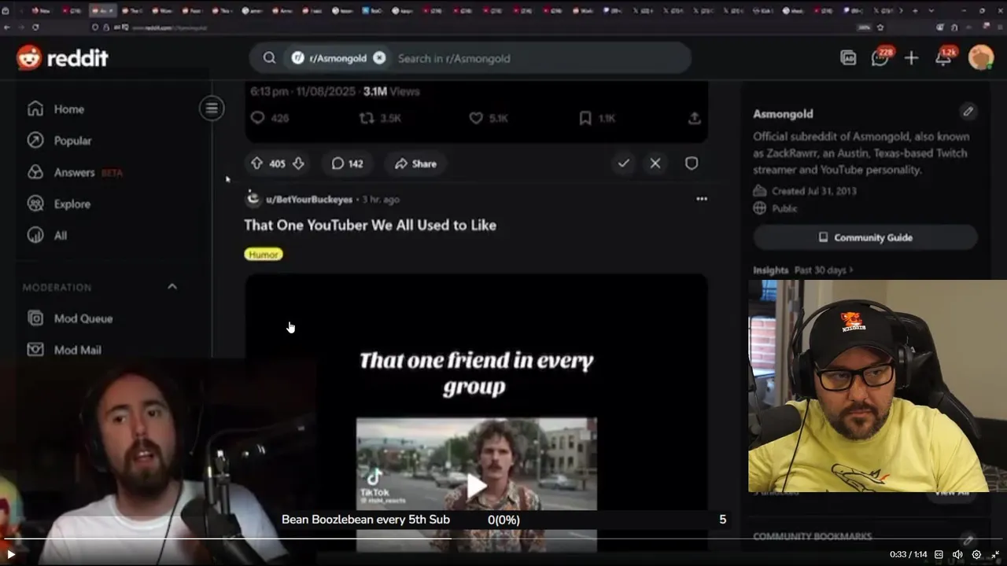Downvote the post with 405 points

tap(298, 164)
